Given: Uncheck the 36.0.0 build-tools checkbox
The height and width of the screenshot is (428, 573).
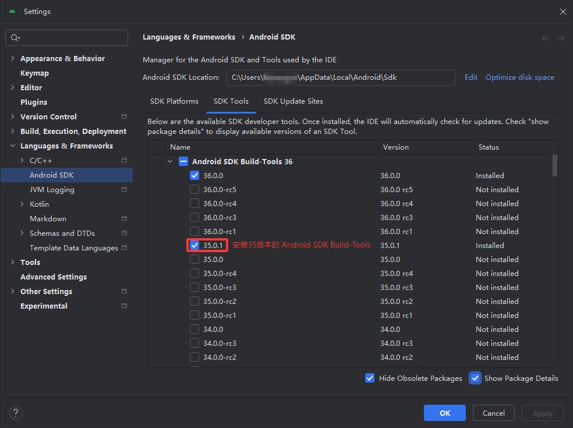Looking at the screenshot, I should [194, 175].
